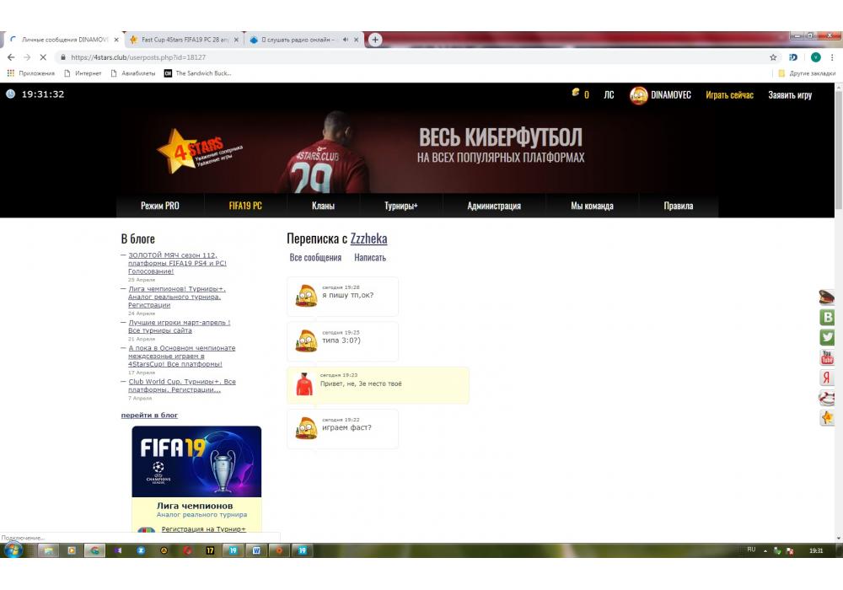Open the YouTube icon in right sidebar
Image resolution: width=843 pixels, height=590 pixels.
click(x=827, y=357)
